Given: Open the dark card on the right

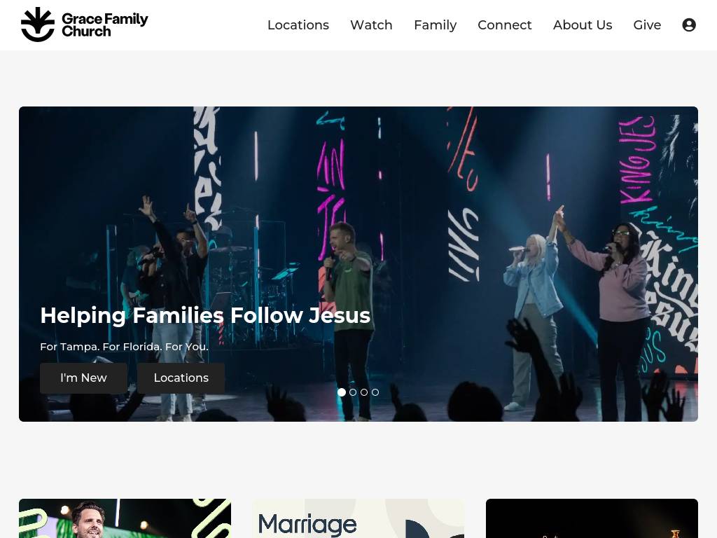Looking at the screenshot, I should pyautogui.click(x=592, y=518).
